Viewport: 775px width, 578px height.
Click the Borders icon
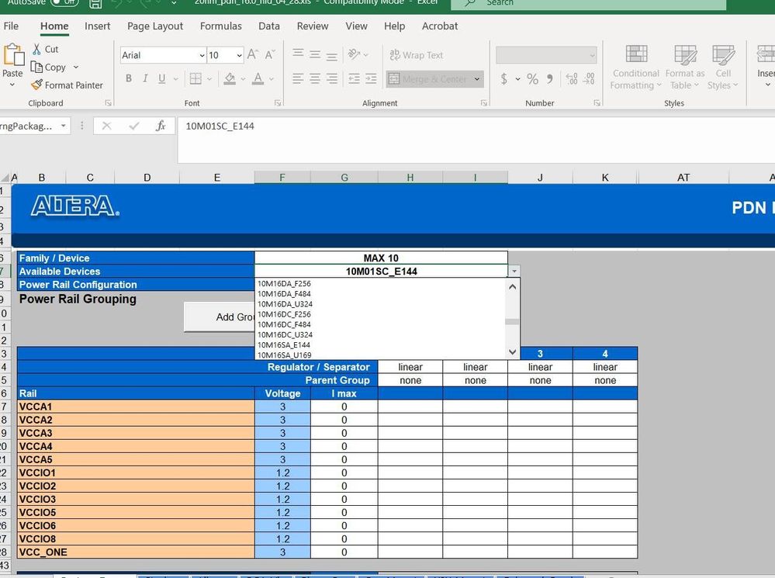point(195,78)
